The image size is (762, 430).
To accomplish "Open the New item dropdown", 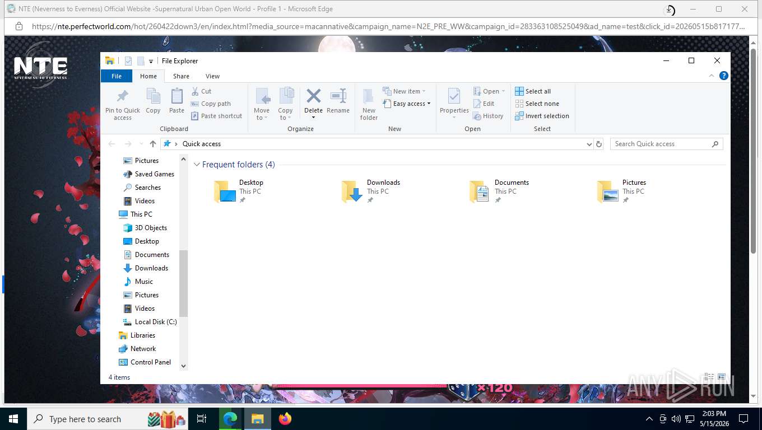I will pyautogui.click(x=405, y=91).
